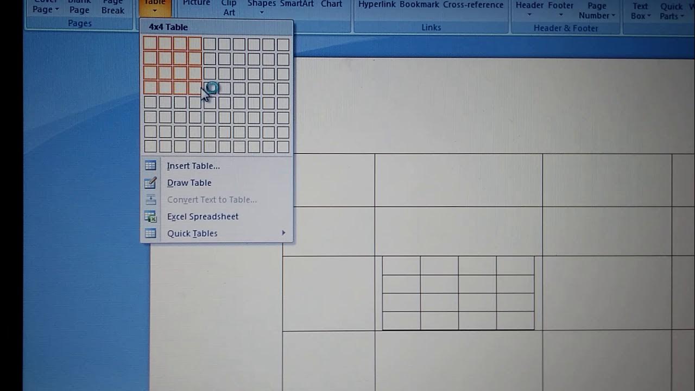Viewport: 695px width, 391px height.
Task: Open the Header dropdown
Action: click(529, 8)
